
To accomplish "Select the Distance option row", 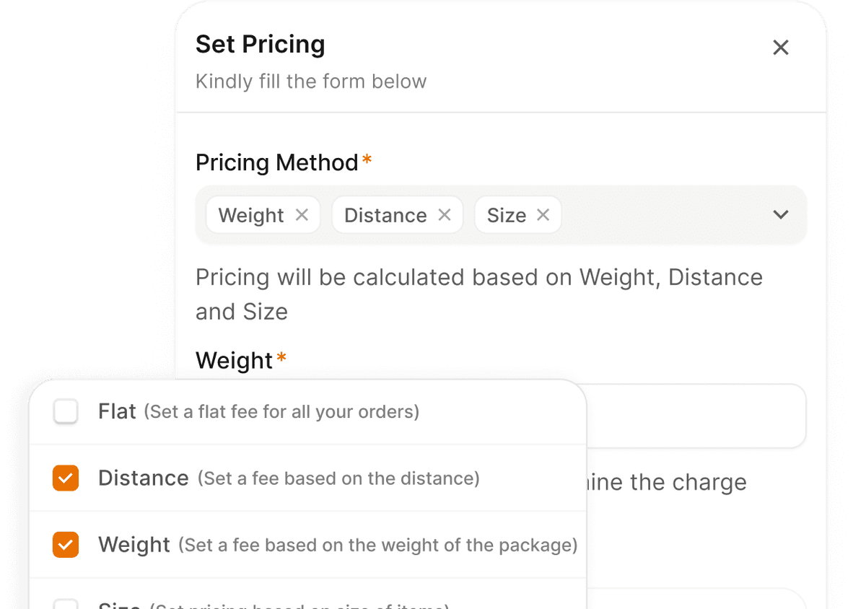I will [x=289, y=478].
